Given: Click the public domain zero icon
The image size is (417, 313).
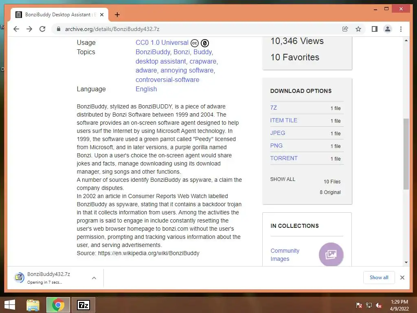Looking at the screenshot, I should pyautogui.click(x=205, y=43).
